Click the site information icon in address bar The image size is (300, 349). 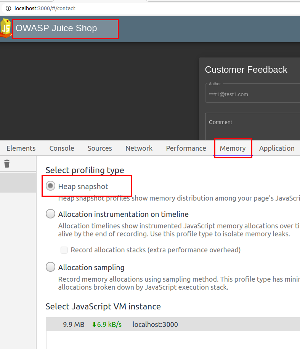click(8, 8)
